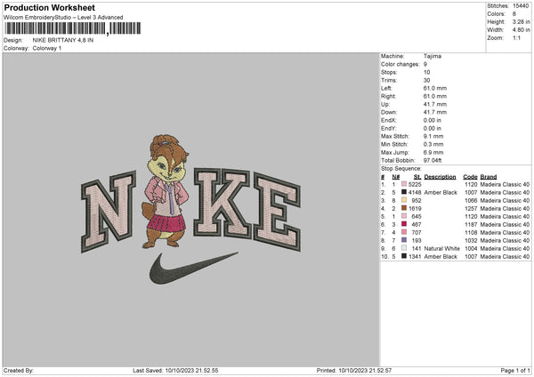Click the Stitches value 15440

(521, 6)
